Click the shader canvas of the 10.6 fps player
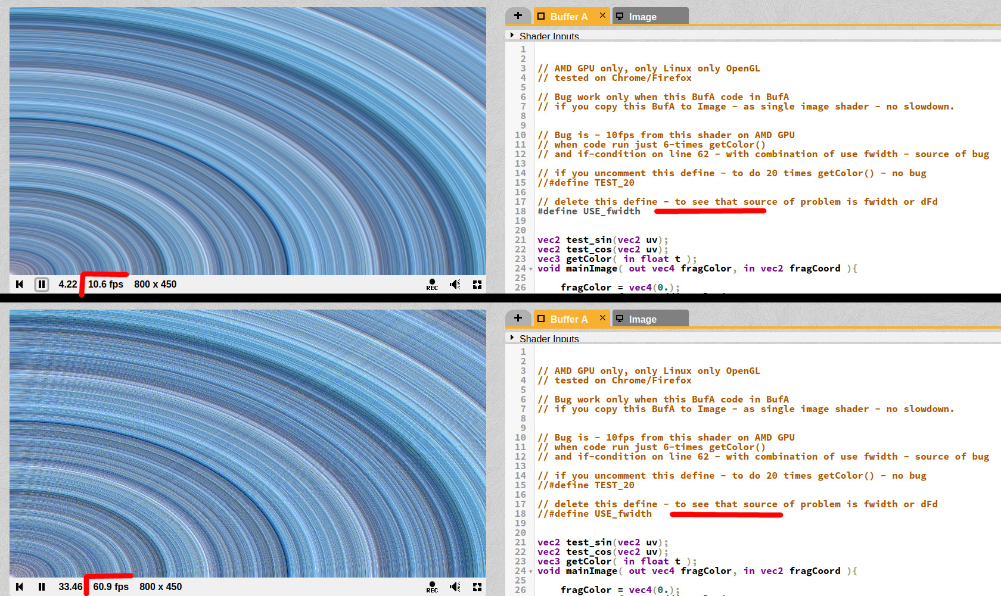Viewport: 1001px width, 596px height. (x=248, y=141)
